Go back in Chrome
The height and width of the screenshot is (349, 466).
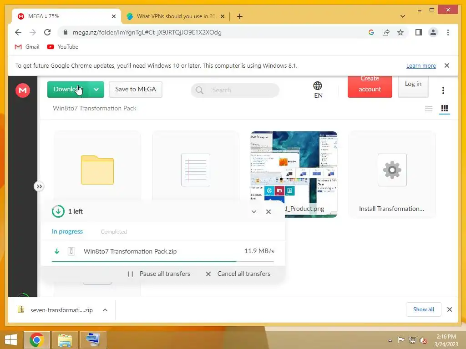tap(18, 32)
